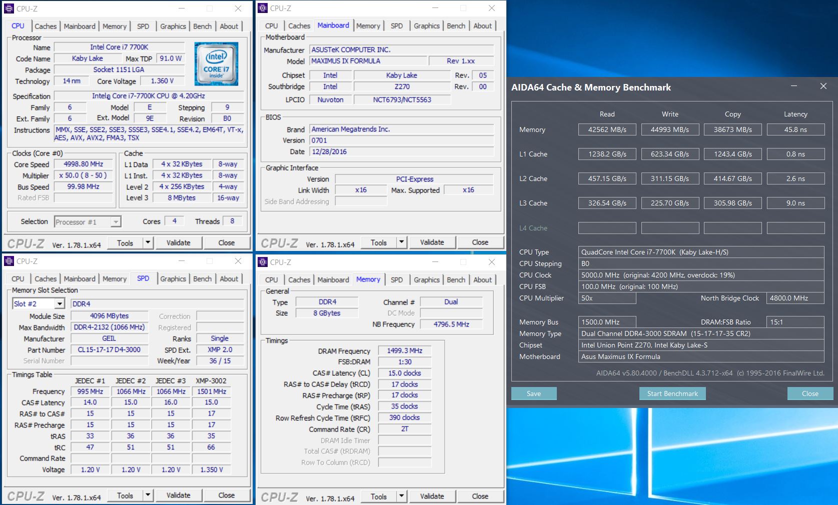Click the DRAM:FSB Ratio 15:1 field
838x505 pixels.
[x=795, y=322]
